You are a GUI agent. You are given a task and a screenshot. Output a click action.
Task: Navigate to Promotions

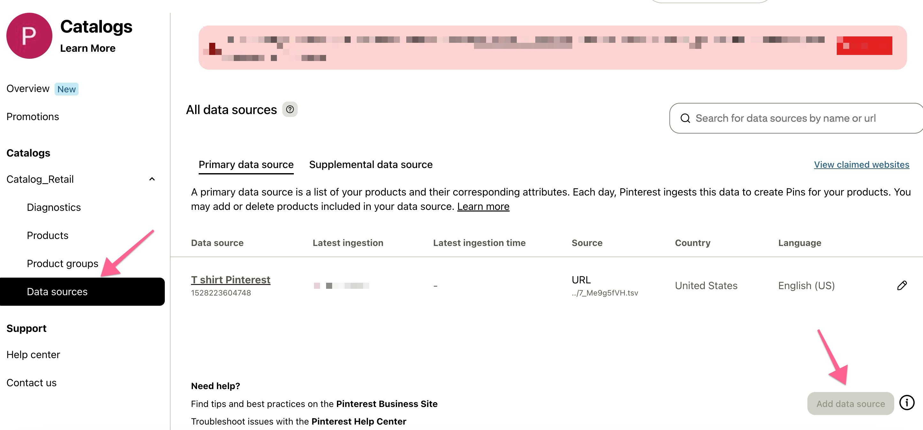click(x=33, y=117)
